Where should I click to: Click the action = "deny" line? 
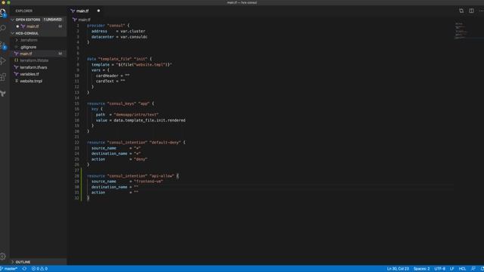(x=119, y=159)
